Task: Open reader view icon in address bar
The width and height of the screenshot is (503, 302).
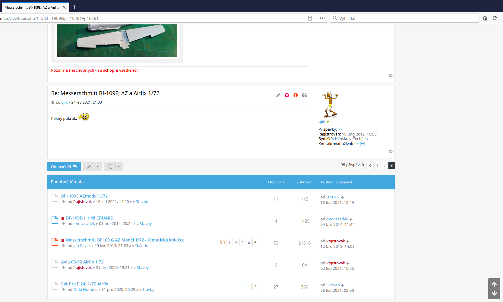Action: click(x=310, y=18)
